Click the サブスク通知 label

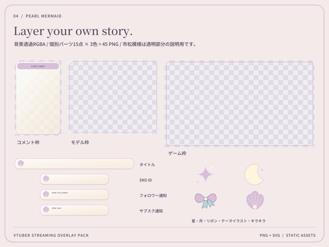[x=151, y=211]
